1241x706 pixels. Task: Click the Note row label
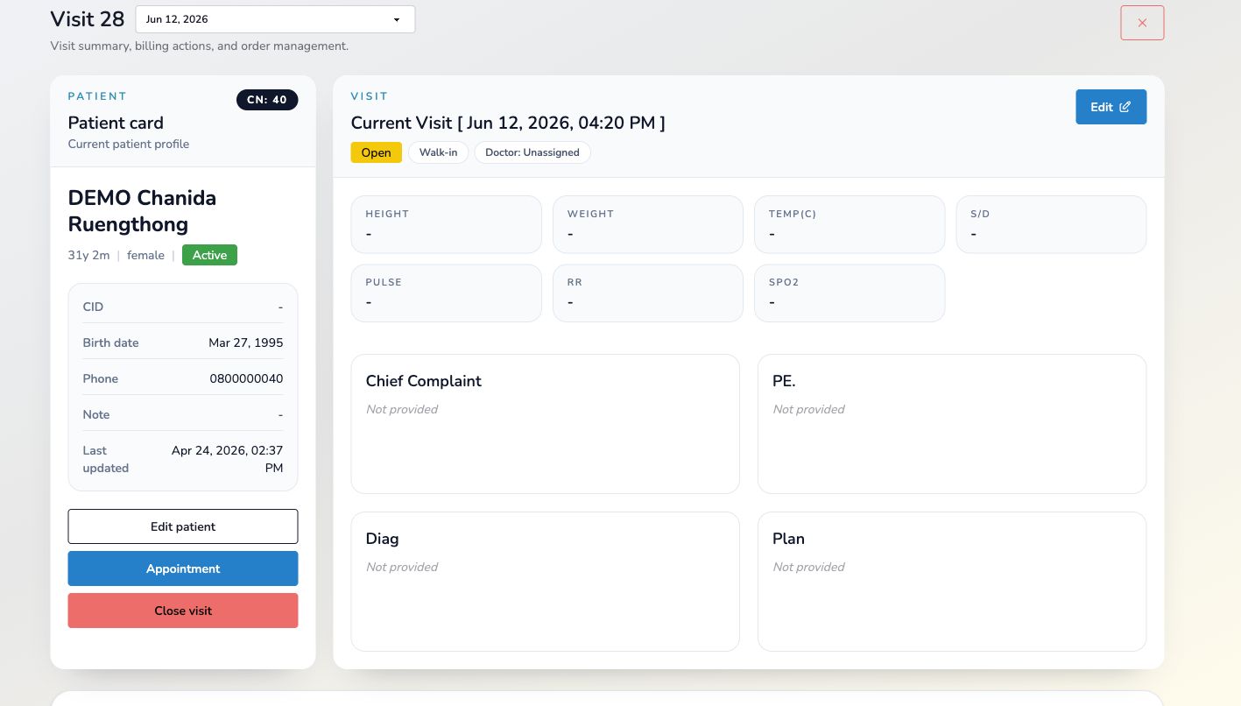(x=96, y=414)
